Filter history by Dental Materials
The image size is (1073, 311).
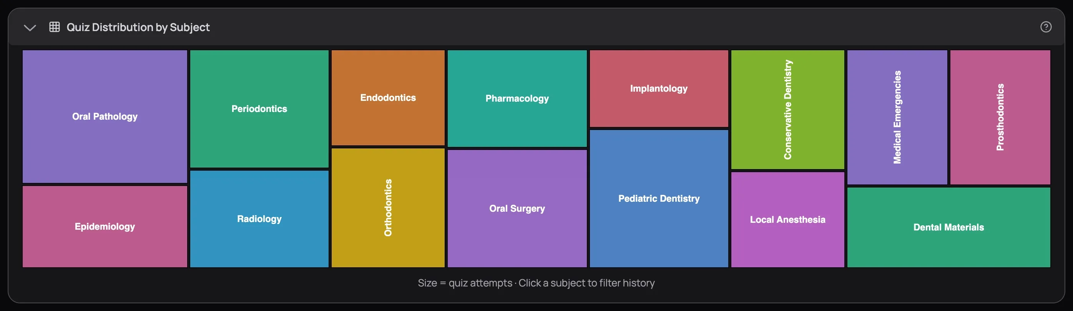(x=949, y=227)
